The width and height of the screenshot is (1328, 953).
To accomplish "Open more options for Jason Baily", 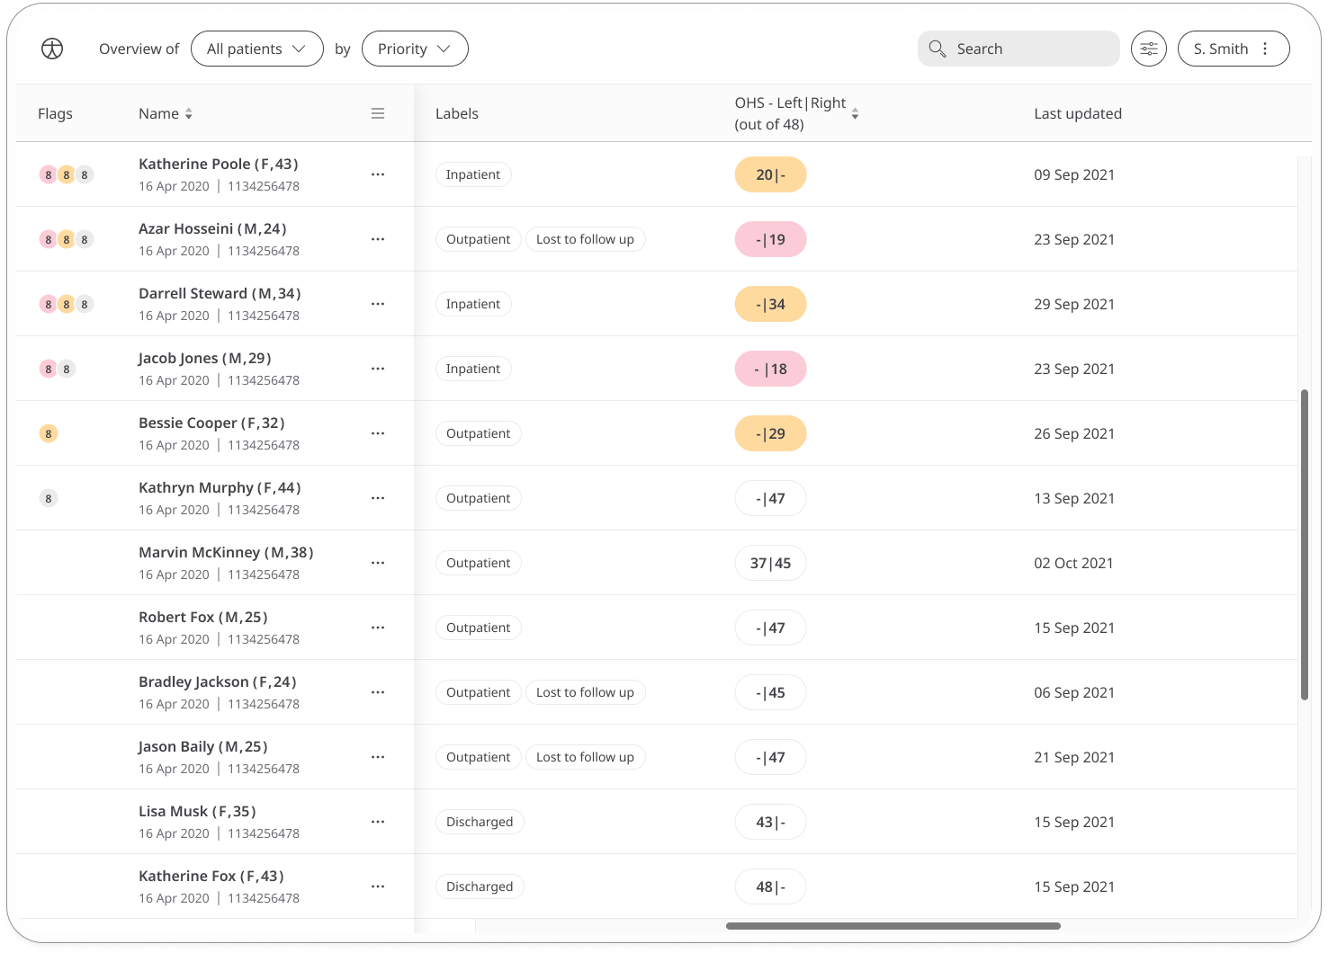I will click(378, 757).
